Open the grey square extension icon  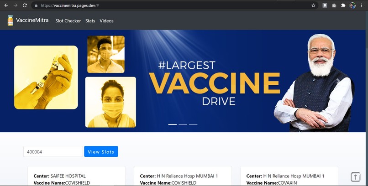click(x=325, y=5)
